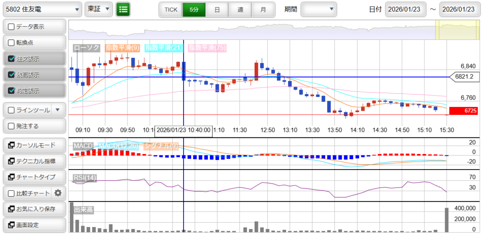Switch to the TICK chart tab
The image size is (482, 235).
170,9
